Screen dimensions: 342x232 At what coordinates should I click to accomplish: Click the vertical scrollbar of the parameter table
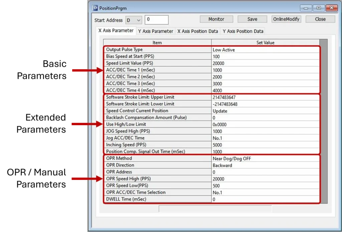coord(323,120)
